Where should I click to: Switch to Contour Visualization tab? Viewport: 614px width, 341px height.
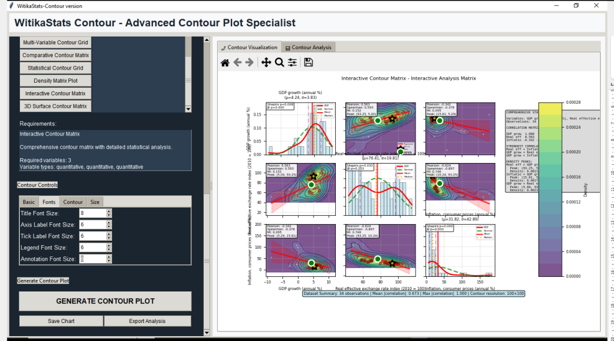(249, 47)
